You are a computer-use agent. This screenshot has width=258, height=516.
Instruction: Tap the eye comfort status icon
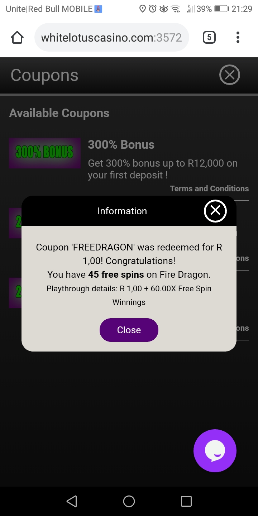pos(164,9)
